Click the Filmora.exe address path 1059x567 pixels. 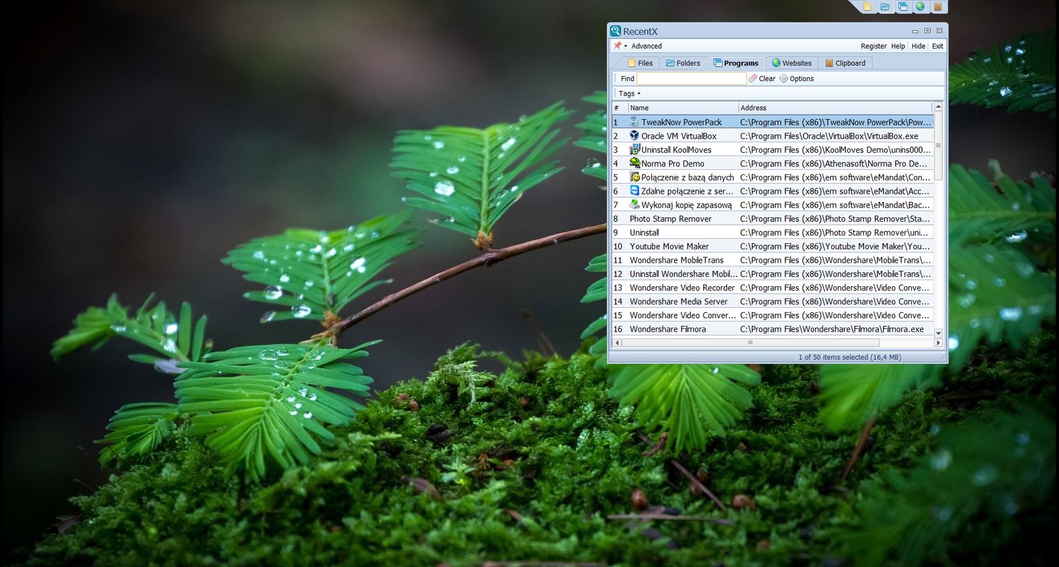pyautogui.click(x=832, y=329)
